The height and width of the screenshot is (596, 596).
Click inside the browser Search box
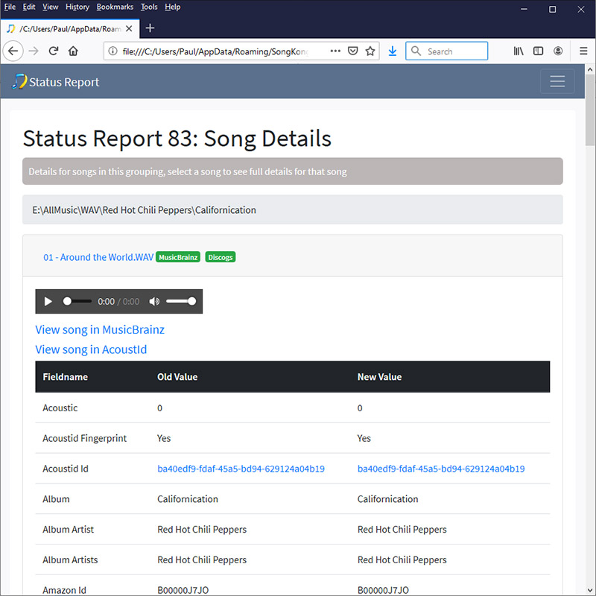point(446,51)
